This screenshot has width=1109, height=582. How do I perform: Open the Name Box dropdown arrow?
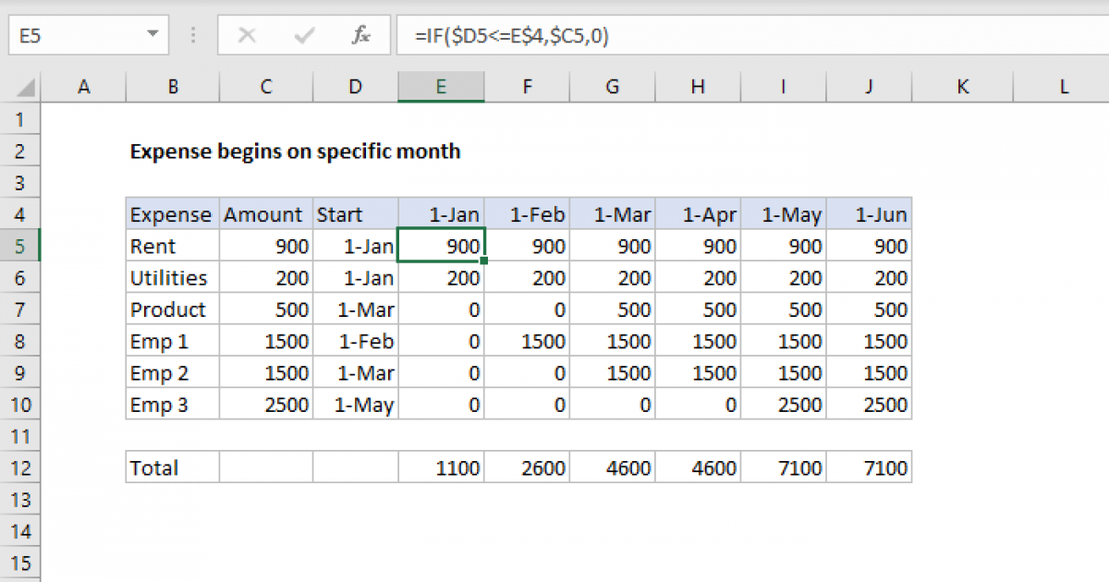(x=153, y=35)
